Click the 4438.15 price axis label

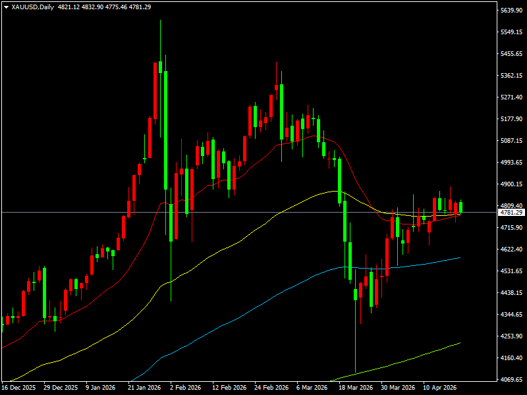click(x=512, y=292)
